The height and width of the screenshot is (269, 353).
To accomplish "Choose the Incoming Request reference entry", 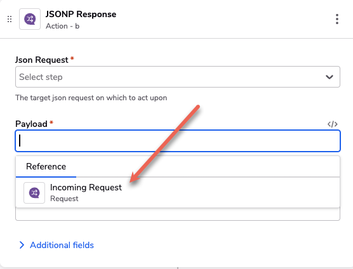I will tap(178, 193).
